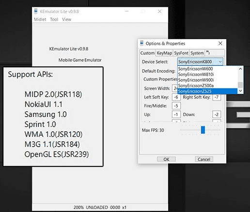
Task: Close the Options & Properties dialog
Action: coord(220,43)
